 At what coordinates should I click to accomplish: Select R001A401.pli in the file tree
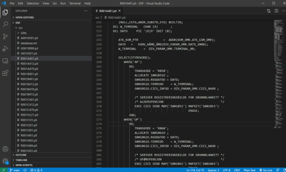click(51, 58)
